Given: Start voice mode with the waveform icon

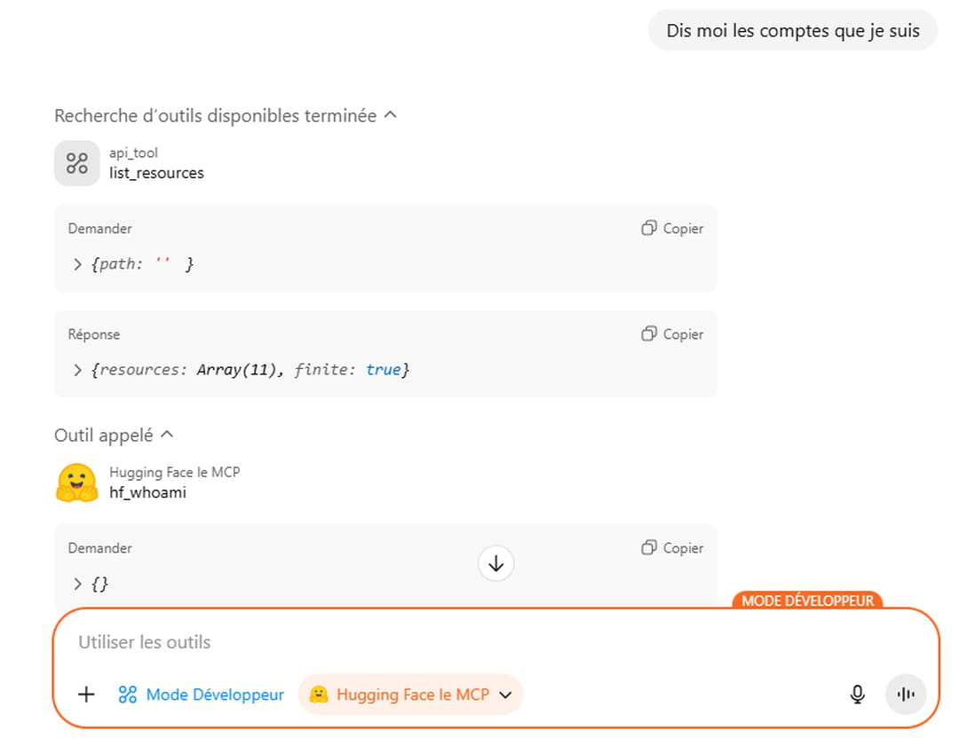Looking at the screenshot, I should (906, 695).
